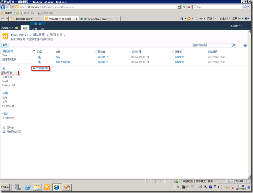Screen dimensions: 253x193
Task: Click inside the Bing search box
Action: click(218, 7)
